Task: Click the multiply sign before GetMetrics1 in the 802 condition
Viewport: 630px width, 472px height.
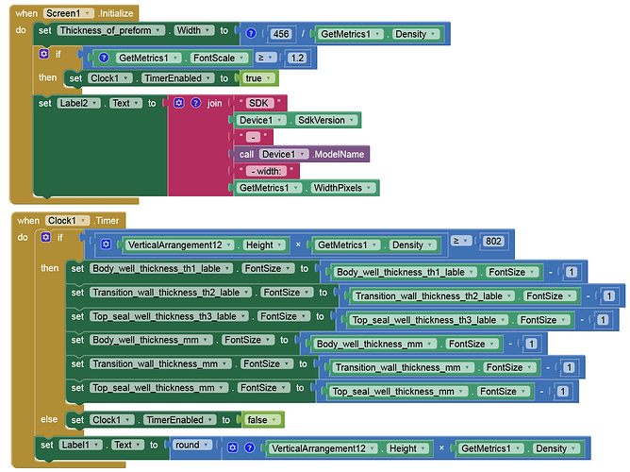Action: pyautogui.click(x=298, y=244)
